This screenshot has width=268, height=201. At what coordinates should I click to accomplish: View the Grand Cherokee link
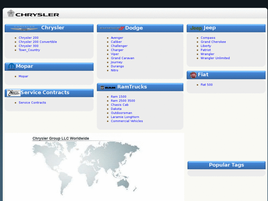click(x=213, y=42)
